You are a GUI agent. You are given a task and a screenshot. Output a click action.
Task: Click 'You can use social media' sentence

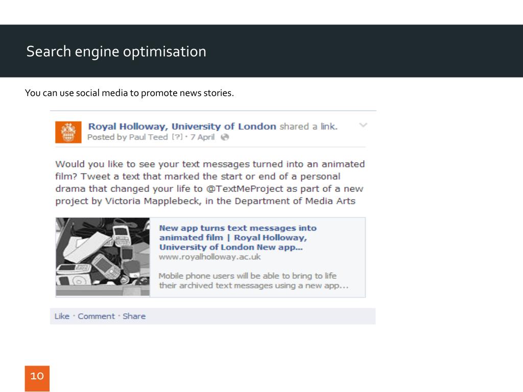point(129,93)
